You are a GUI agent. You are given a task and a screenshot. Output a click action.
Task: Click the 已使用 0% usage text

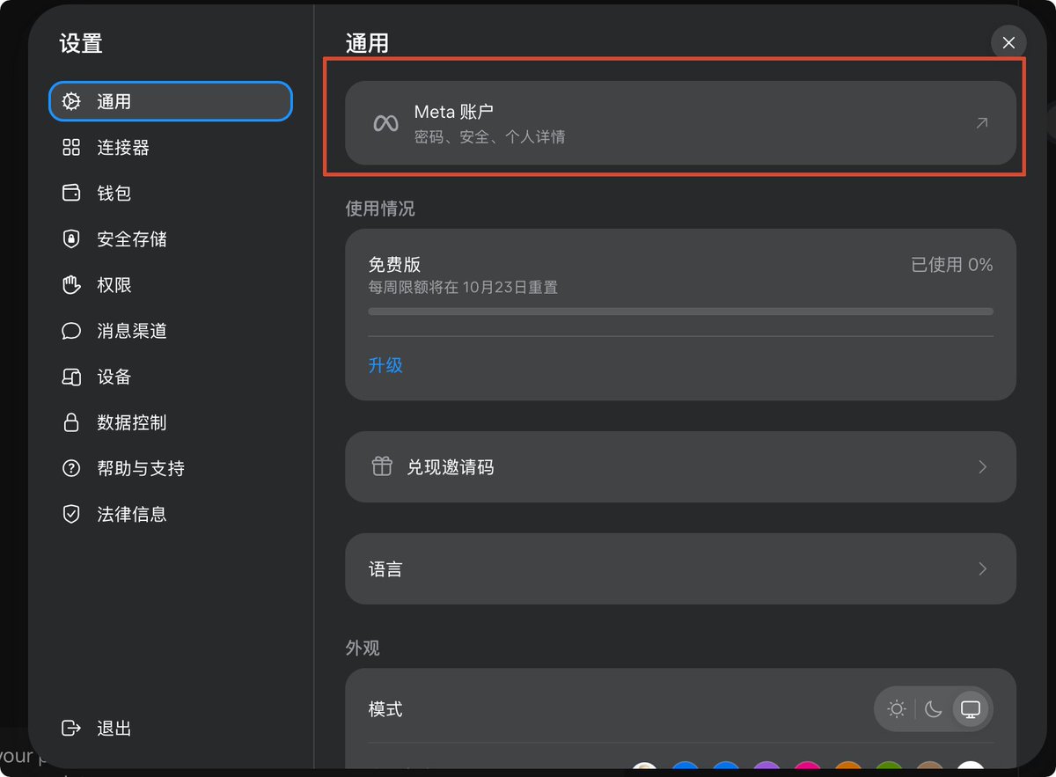pos(952,265)
